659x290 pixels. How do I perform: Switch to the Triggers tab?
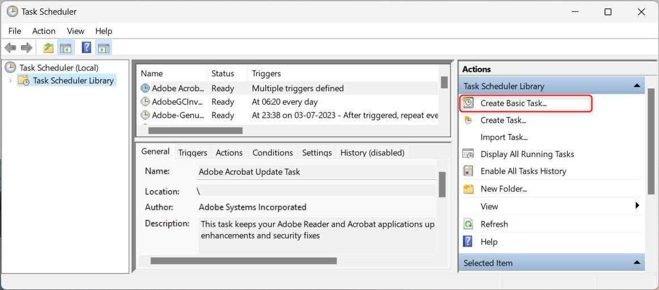[193, 153]
